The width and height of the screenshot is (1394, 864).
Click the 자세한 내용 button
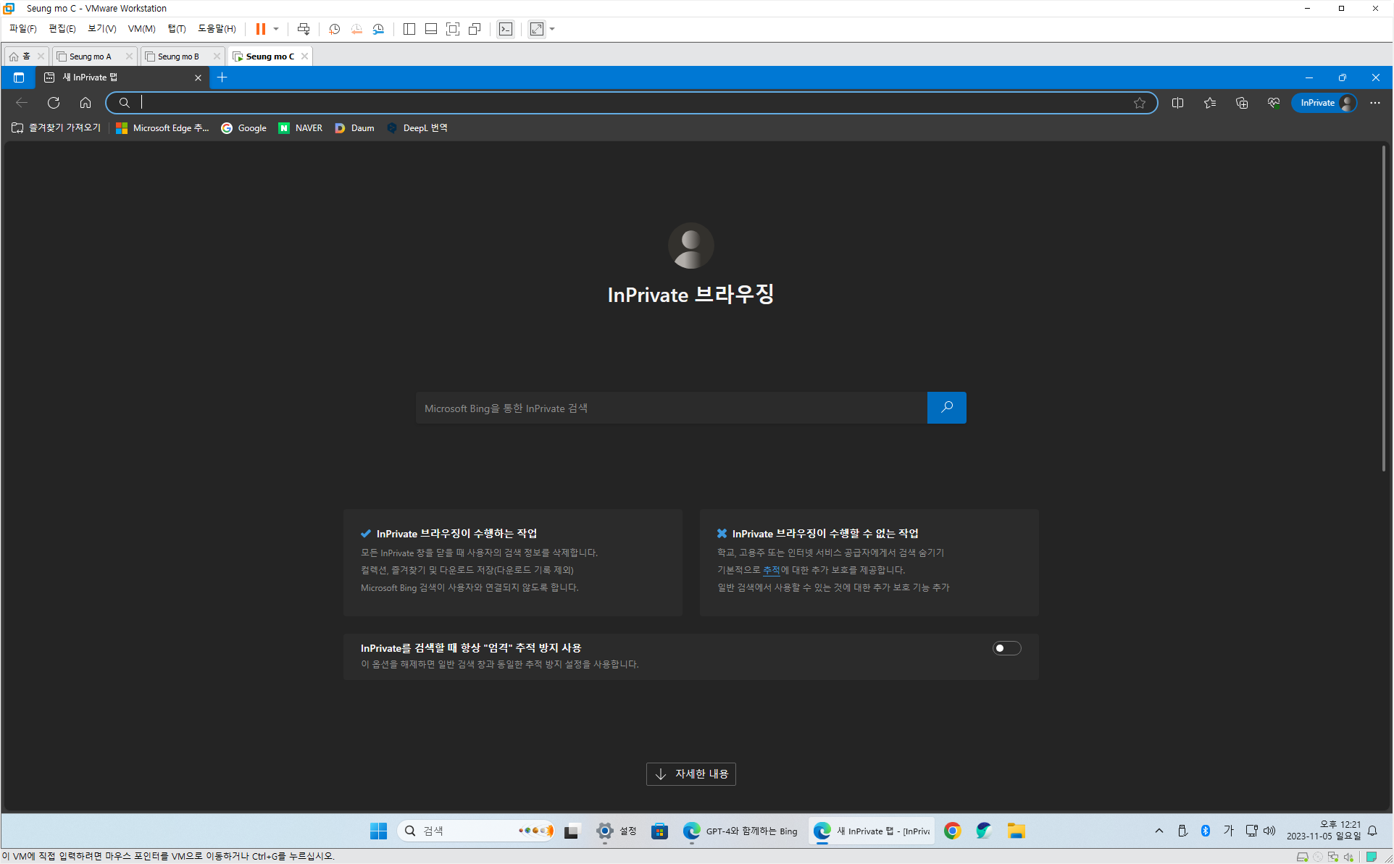click(690, 774)
